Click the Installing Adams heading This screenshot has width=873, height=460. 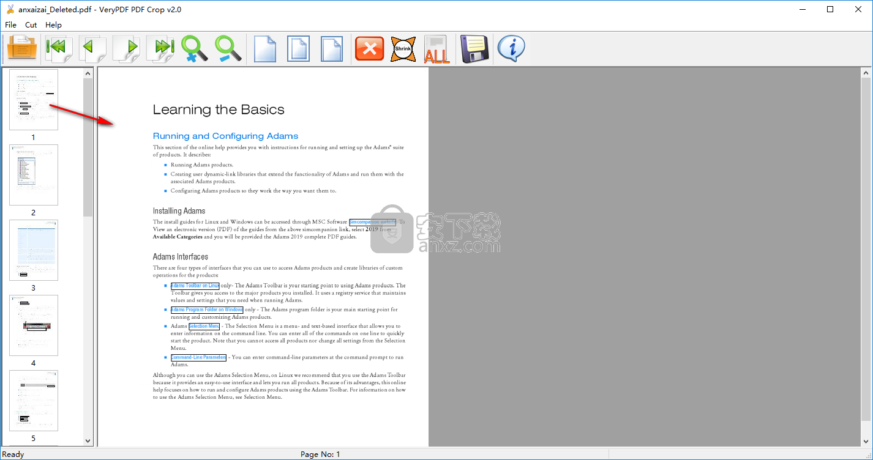tap(179, 211)
